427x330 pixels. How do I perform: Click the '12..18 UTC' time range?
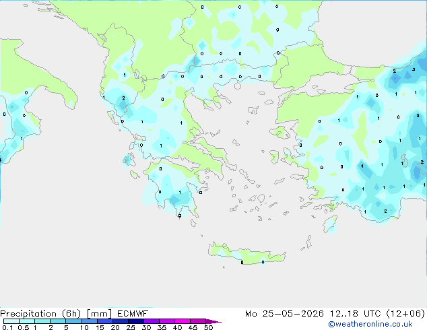pos(355,314)
